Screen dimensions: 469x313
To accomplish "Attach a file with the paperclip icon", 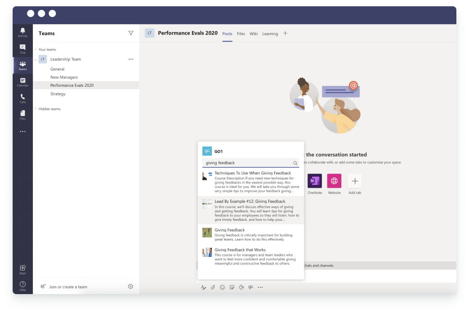I will point(213,287).
